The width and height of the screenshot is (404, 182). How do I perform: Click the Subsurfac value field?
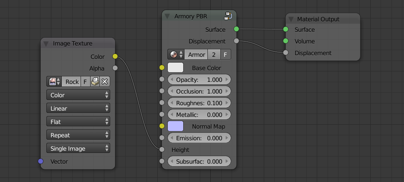click(x=199, y=162)
